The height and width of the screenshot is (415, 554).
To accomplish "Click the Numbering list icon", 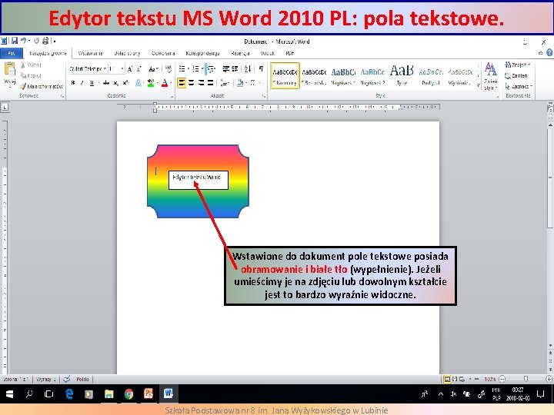I will click(196, 69).
